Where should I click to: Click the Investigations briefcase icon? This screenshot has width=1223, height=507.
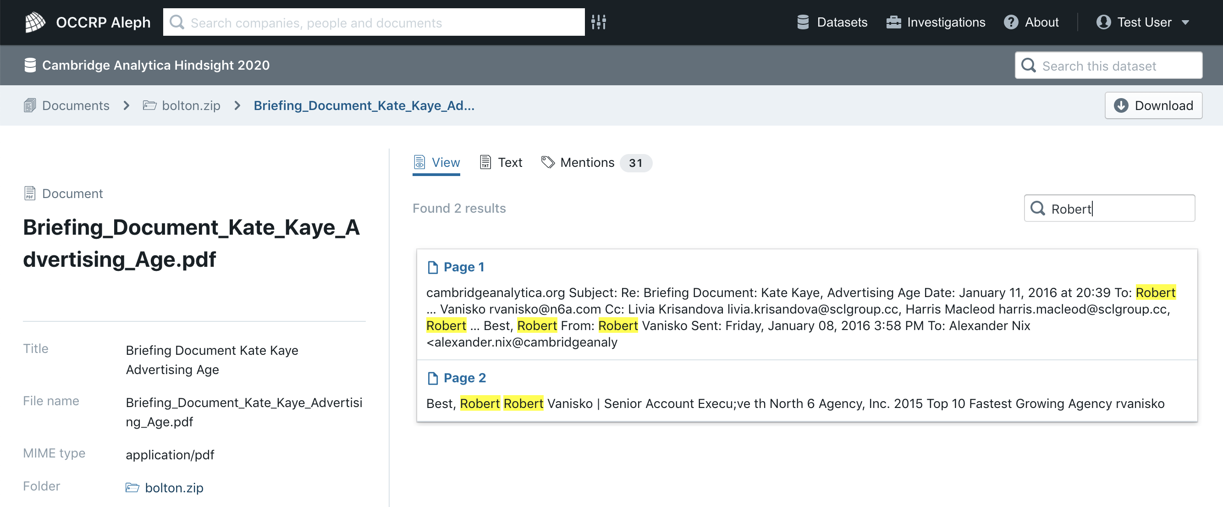(893, 22)
